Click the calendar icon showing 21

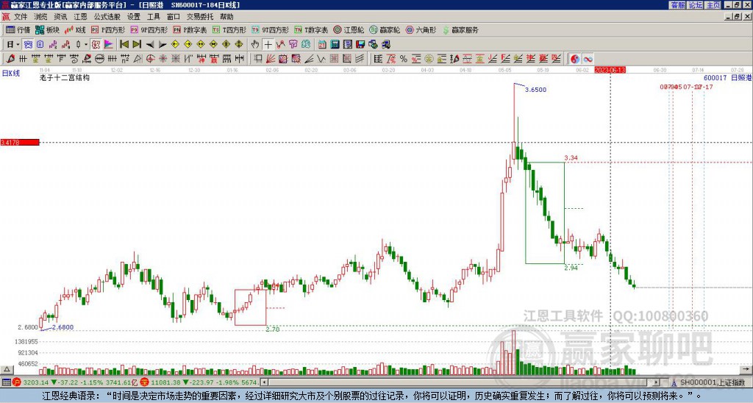tap(322, 45)
